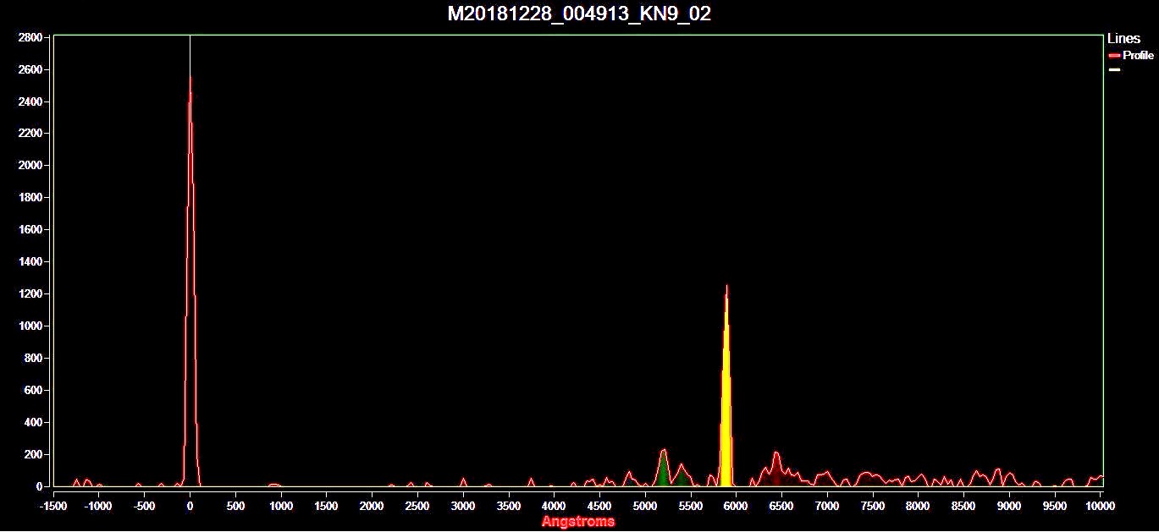Click the -1000 x-axis label
Screen dimensions: 1159x532
99,506
